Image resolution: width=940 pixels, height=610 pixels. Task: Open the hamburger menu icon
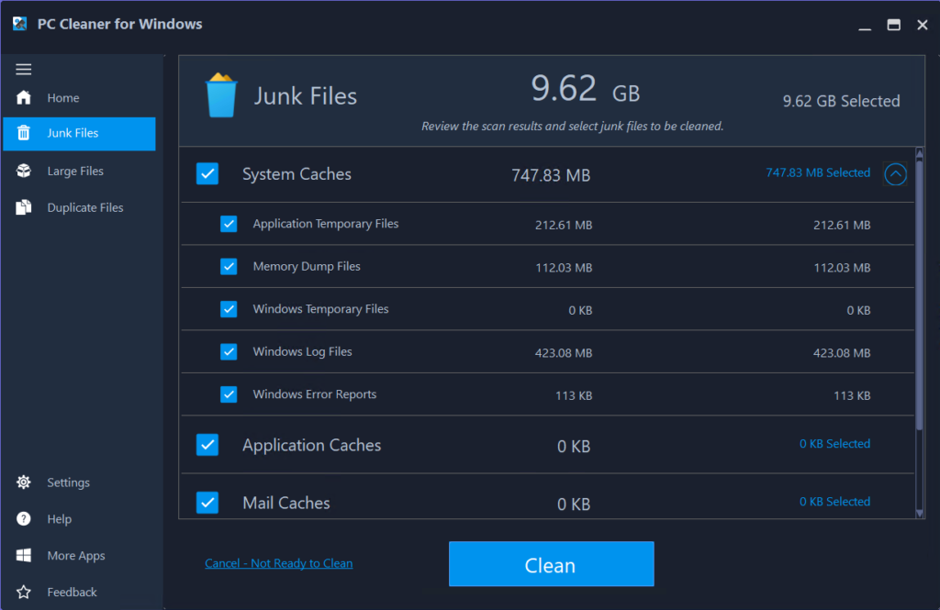pos(24,68)
